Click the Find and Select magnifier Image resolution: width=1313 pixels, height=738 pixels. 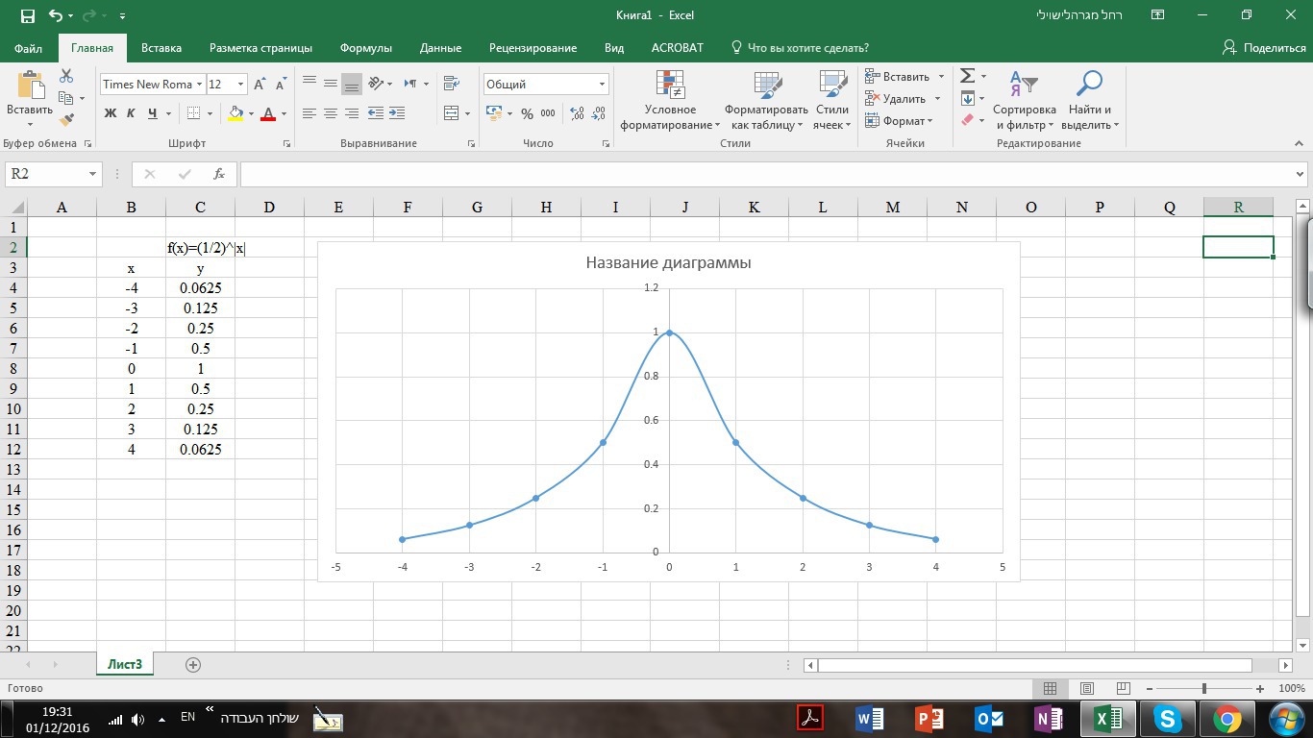(x=1088, y=100)
